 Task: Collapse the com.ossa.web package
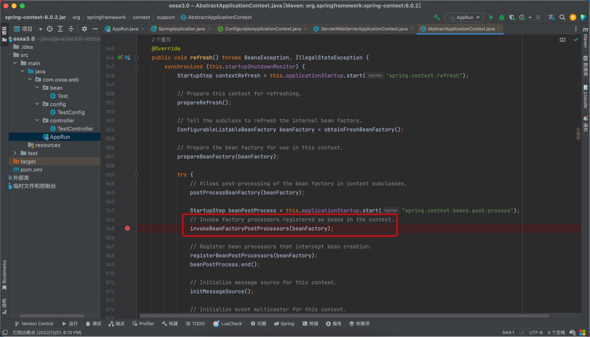[x=30, y=80]
